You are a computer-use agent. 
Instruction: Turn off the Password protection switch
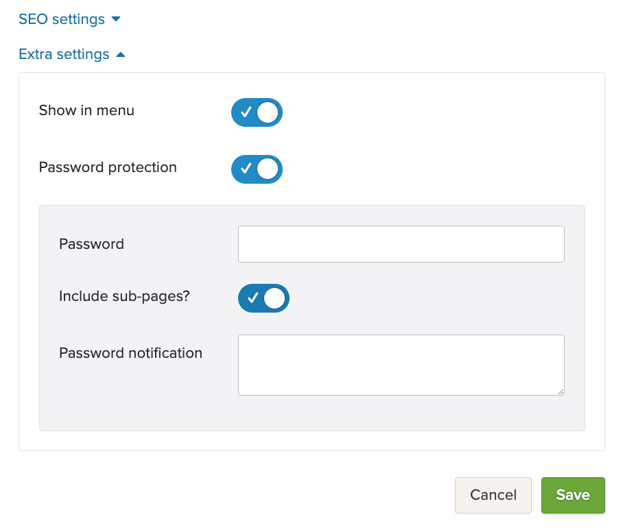[257, 169]
